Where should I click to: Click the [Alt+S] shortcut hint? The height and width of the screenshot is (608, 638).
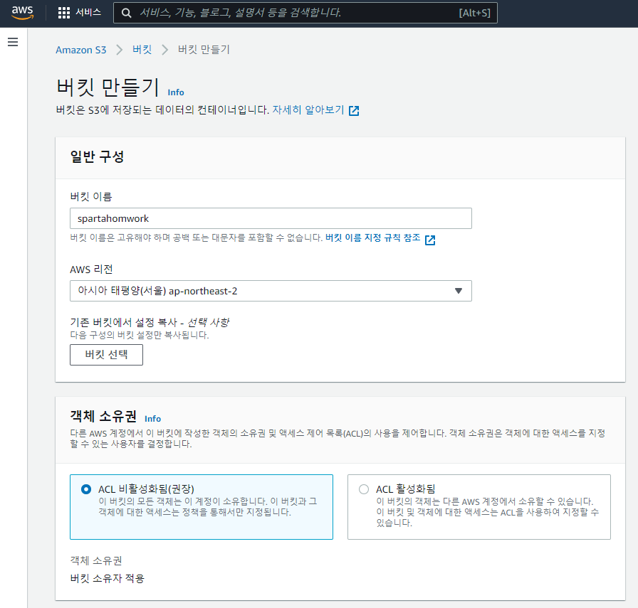pos(475,13)
